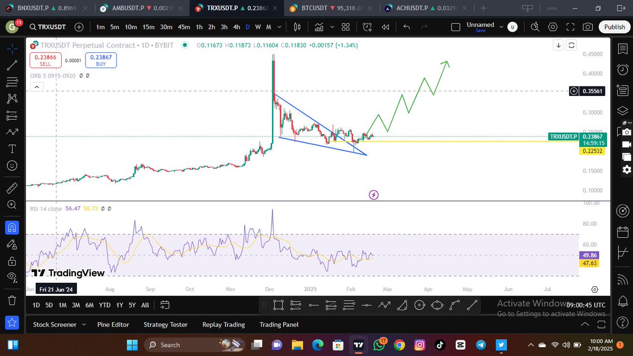Image resolution: width=633 pixels, height=356 pixels.
Task: Remove drawings with the trash icon
Action: [13, 300]
